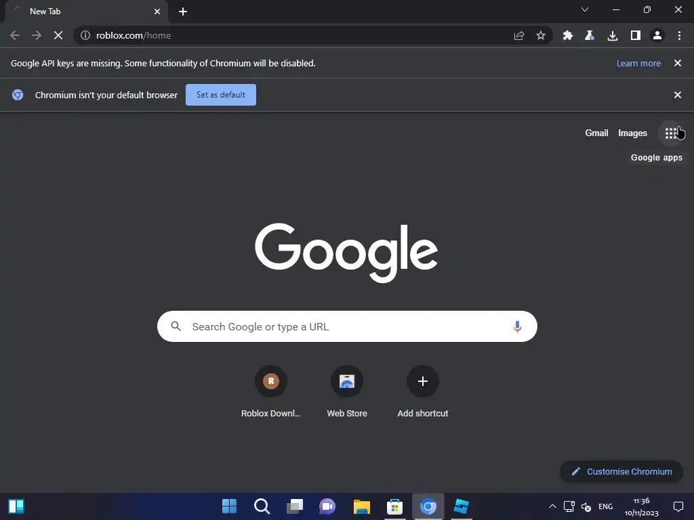694x520 pixels.
Task: Click the Google search box
Action: pos(347,326)
